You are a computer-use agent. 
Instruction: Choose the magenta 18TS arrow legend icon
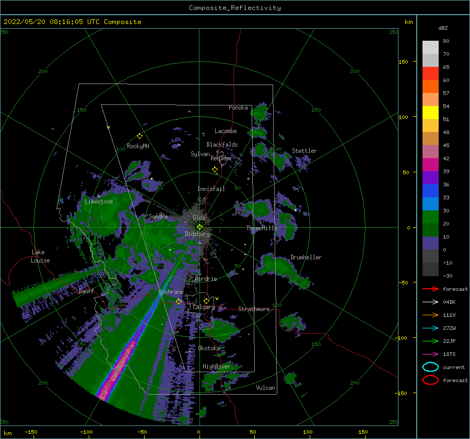[x=430, y=354]
